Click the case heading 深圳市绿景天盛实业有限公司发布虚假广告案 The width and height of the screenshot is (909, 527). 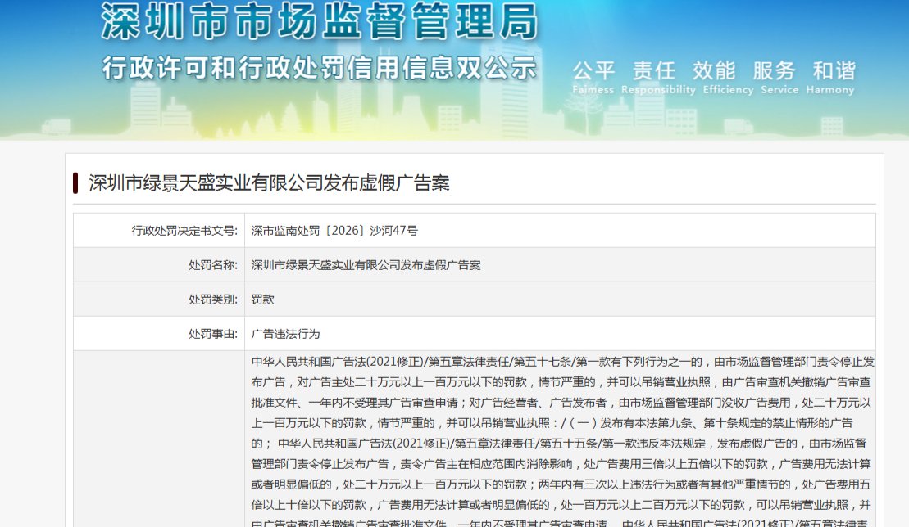point(269,183)
